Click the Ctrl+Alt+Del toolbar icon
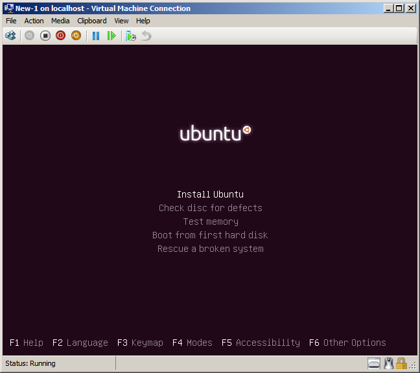The image size is (420, 373). [10, 36]
